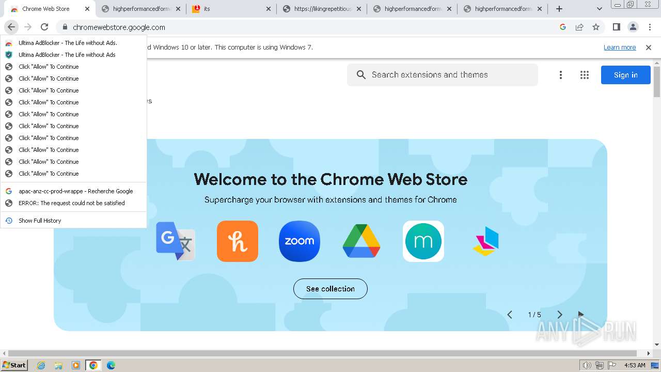This screenshot has width=661, height=372.
Task: Dismiss the Windows 7 notification bar
Action: [649, 48]
